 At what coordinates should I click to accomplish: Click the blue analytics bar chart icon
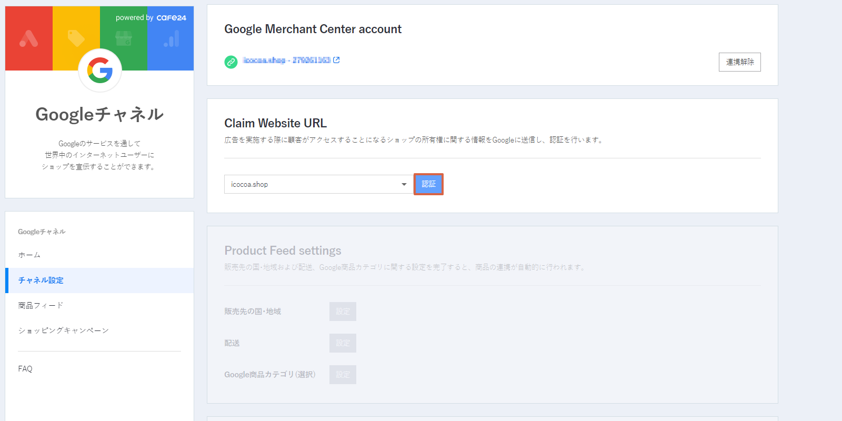click(172, 38)
